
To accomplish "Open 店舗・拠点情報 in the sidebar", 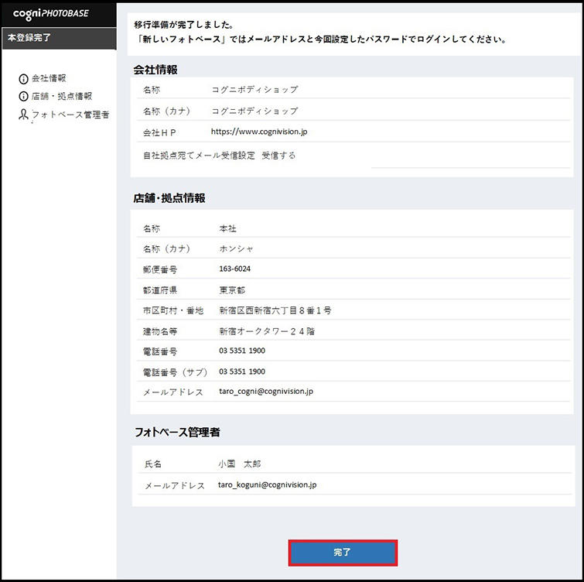I will click(62, 96).
